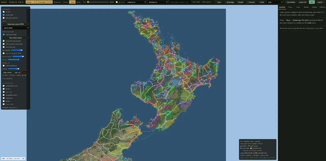The width and height of the screenshot is (326, 161).
Task: Enable movement cost (engine) checkbox
Action: tap(4, 41)
